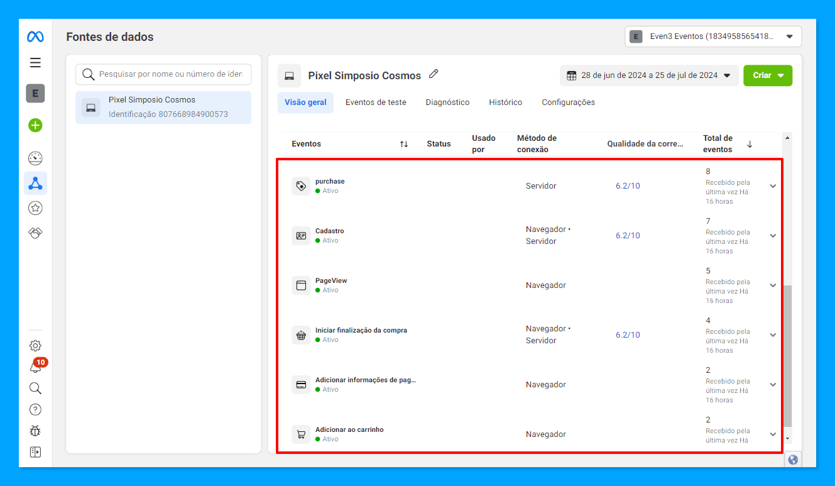Open the Even3 Eventos account dropdown
The height and width of the screenshot is (486, 835).
[x=713, y=36]
